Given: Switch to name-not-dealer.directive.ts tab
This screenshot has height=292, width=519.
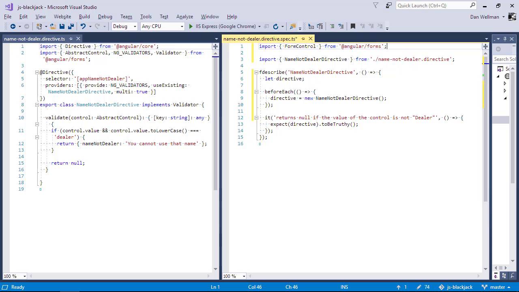Looking at the screenshot, I should 34,39.
